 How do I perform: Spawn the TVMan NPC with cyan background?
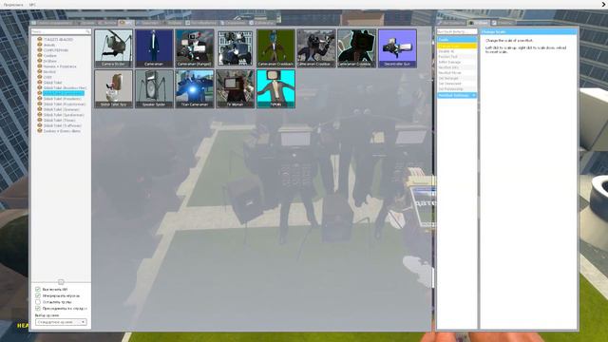click(x=275, y=88)
